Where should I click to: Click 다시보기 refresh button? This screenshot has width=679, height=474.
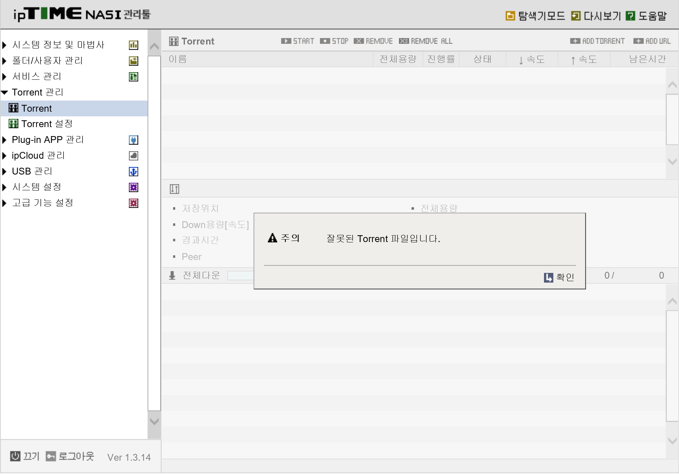pyautogui.click(x=596, y=16)
